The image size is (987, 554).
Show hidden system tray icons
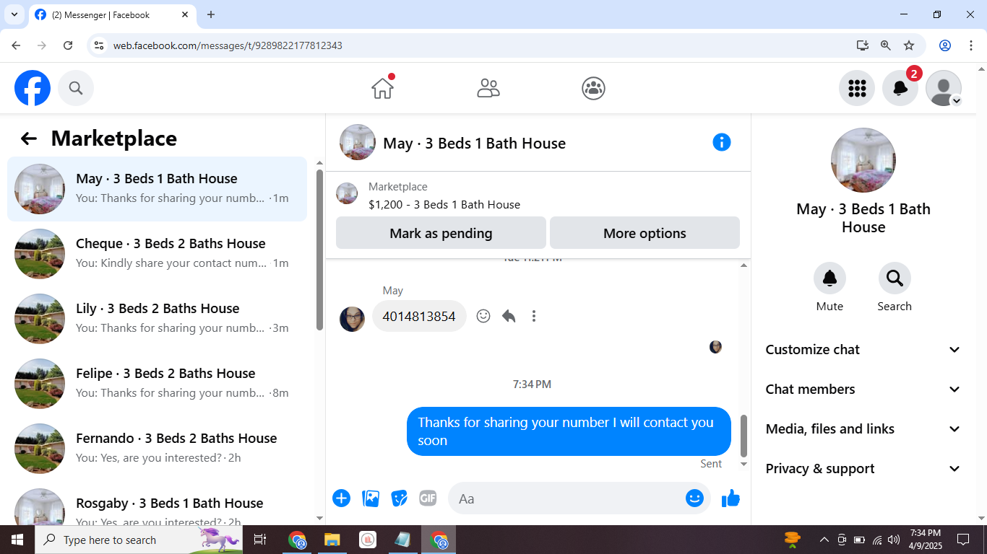pos(824,540)
